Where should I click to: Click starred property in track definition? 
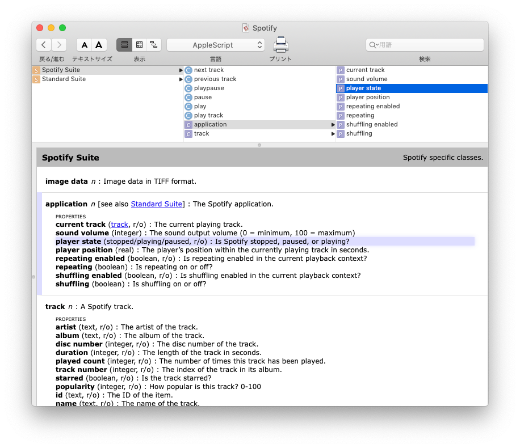[133, 378]
